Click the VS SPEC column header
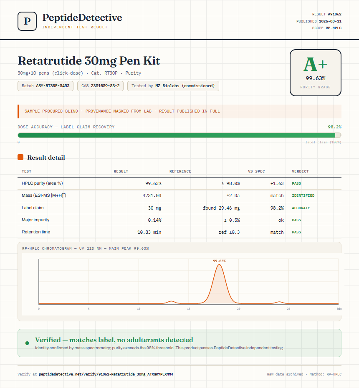 pyautogui.click(x=256, y=171)
